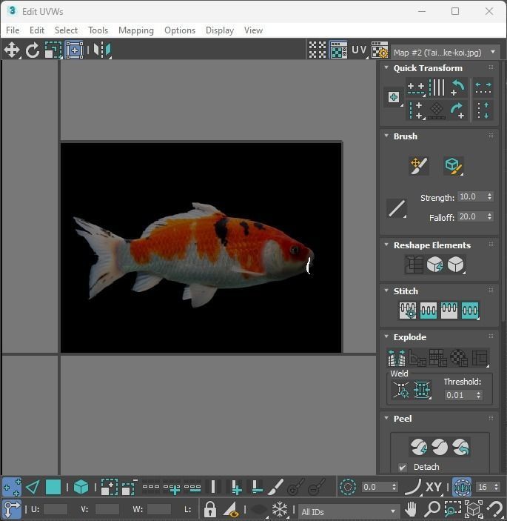507x521 pixels.
Task: Toggle Vertex sub-object mode
Action: [12, 488]
